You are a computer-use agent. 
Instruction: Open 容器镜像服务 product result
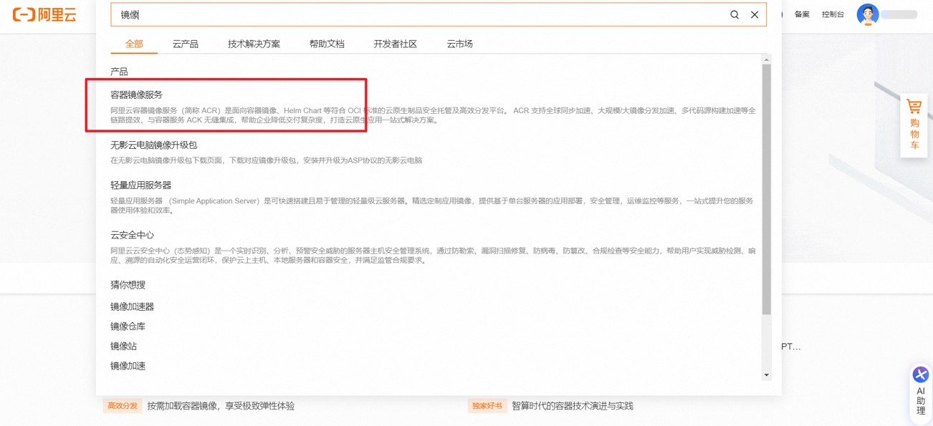click(x=136, y=95)
